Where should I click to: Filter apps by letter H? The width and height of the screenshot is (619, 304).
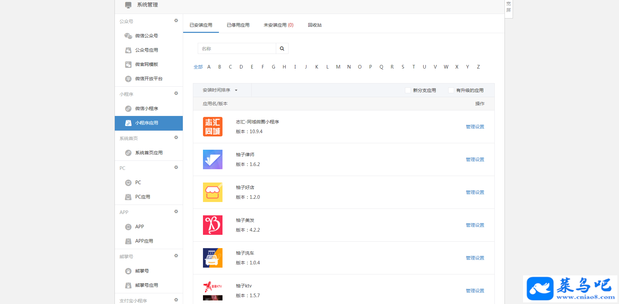[x=284, y=67]
